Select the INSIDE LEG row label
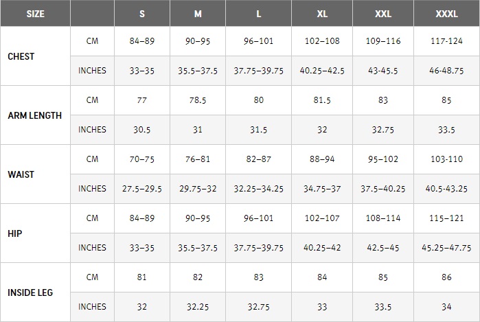Viewport: 480px width, 322px height. tap(30, 292)
